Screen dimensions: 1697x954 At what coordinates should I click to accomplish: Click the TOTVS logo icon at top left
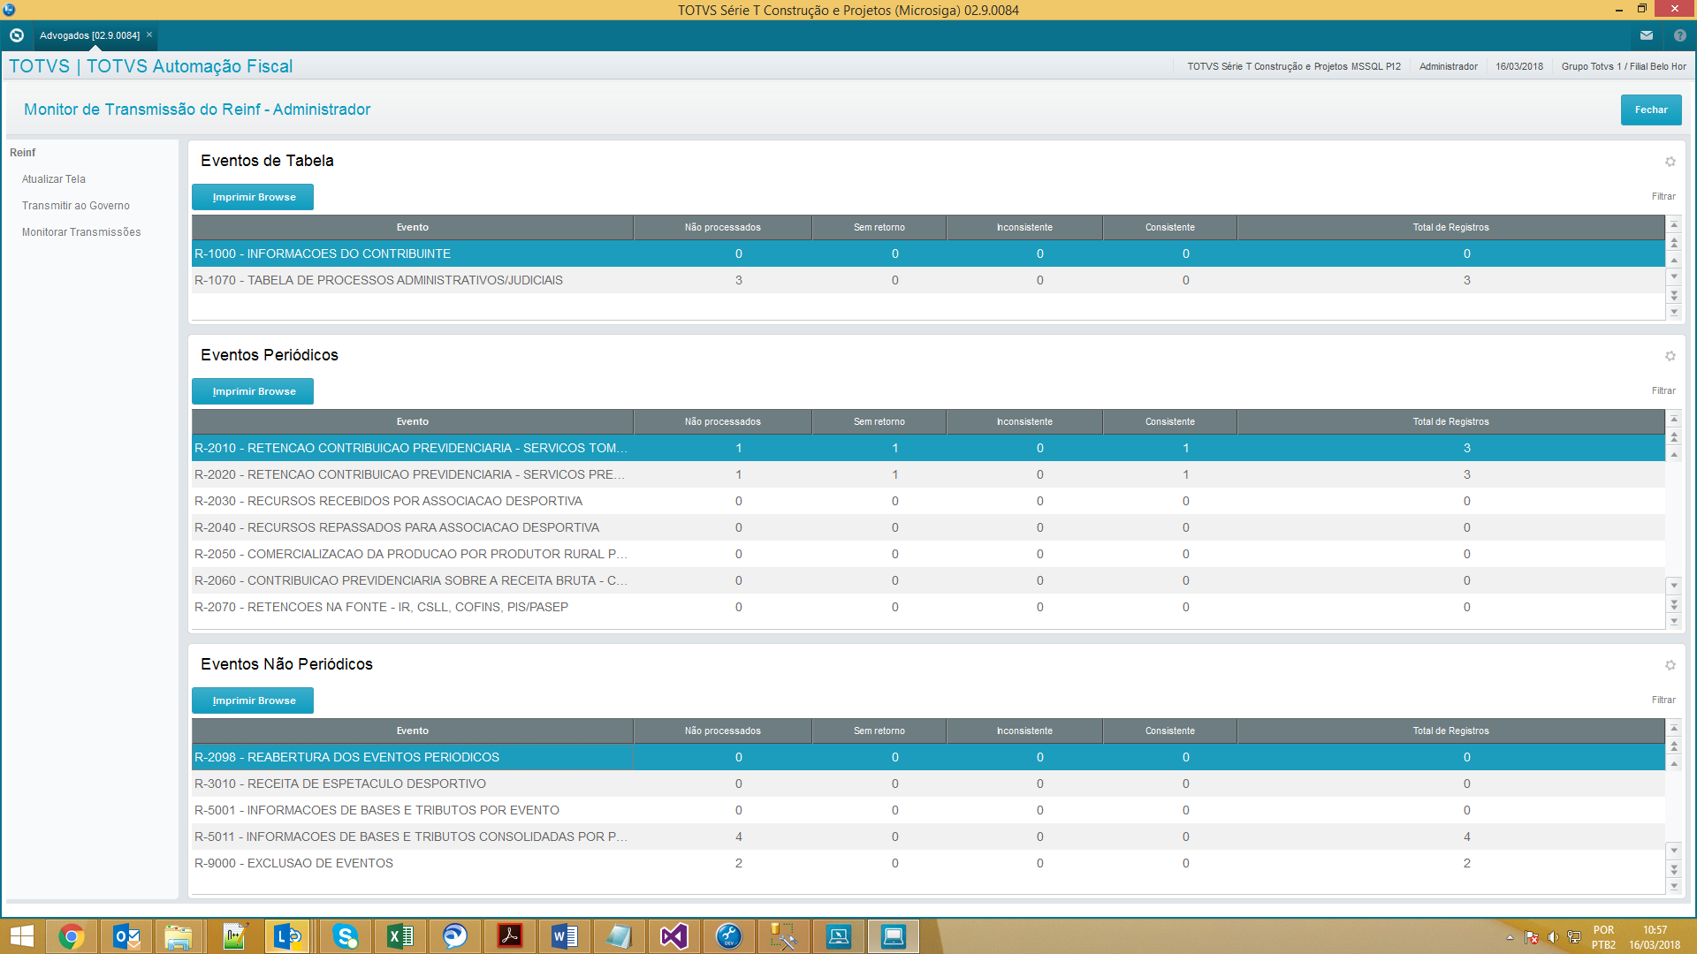(16, 35)
